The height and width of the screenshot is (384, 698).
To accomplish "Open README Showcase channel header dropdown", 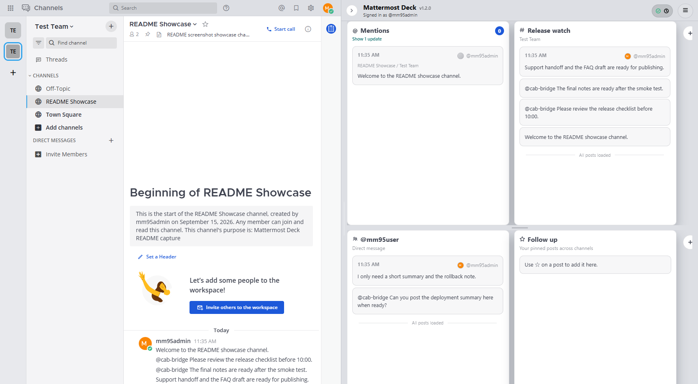I will click(163, 24).
